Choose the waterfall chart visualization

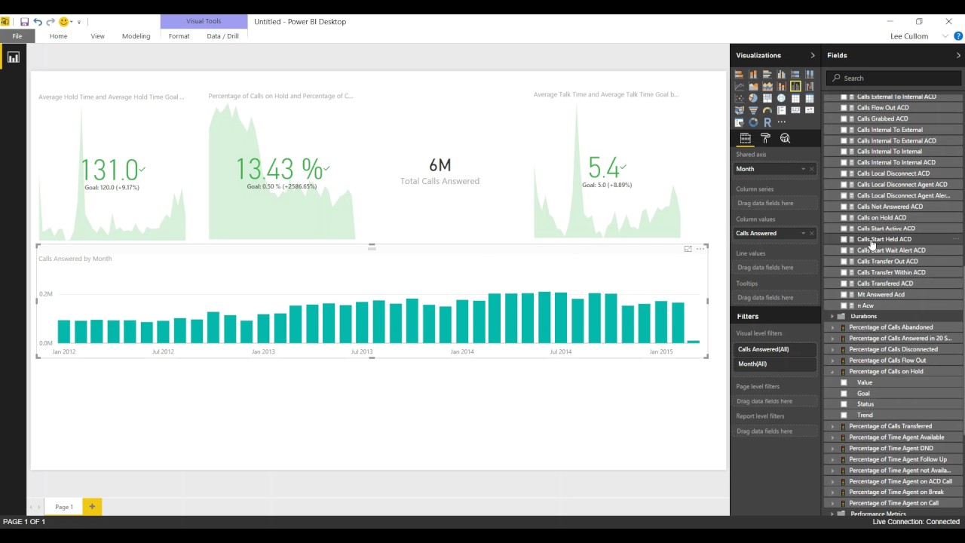tap(810, 86)
